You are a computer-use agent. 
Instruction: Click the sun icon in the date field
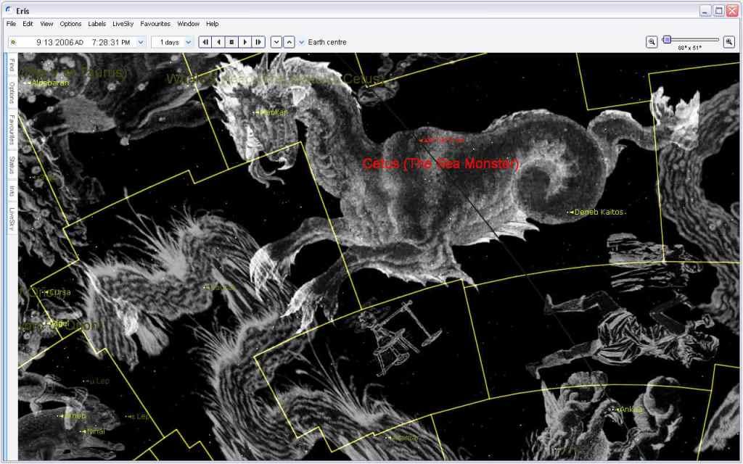tap(13, 42)
